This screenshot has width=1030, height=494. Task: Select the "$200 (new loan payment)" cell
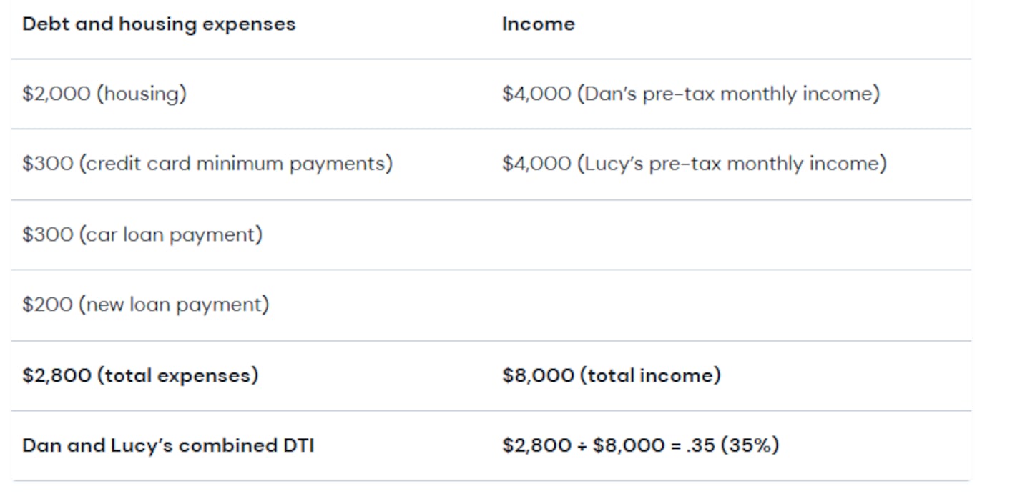[x=145, y=305]
